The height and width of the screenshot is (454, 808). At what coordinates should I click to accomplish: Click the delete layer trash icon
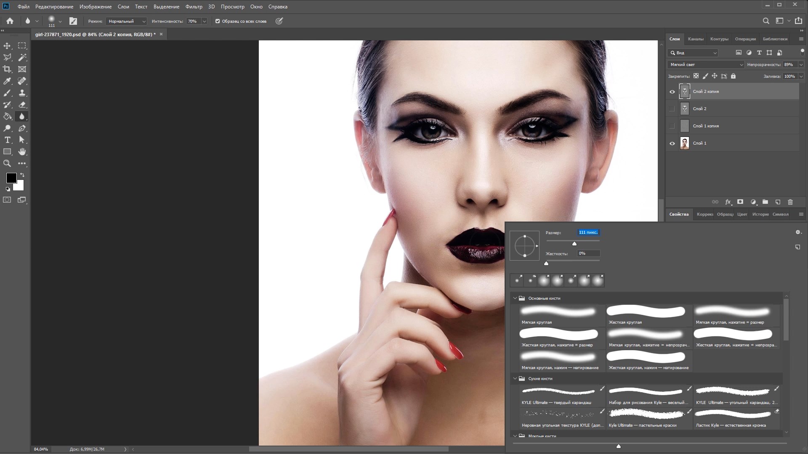(x=790, y=202)
